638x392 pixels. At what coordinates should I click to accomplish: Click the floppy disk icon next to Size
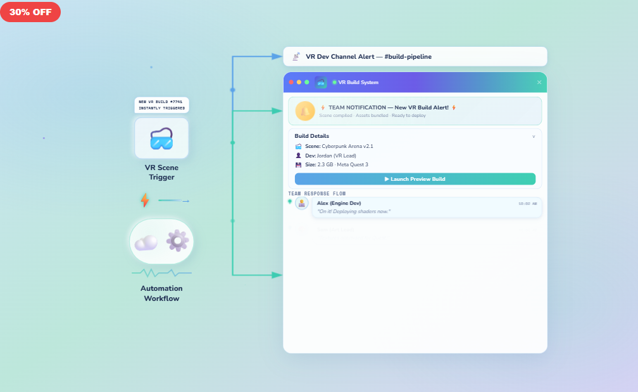tap(298, 164)
